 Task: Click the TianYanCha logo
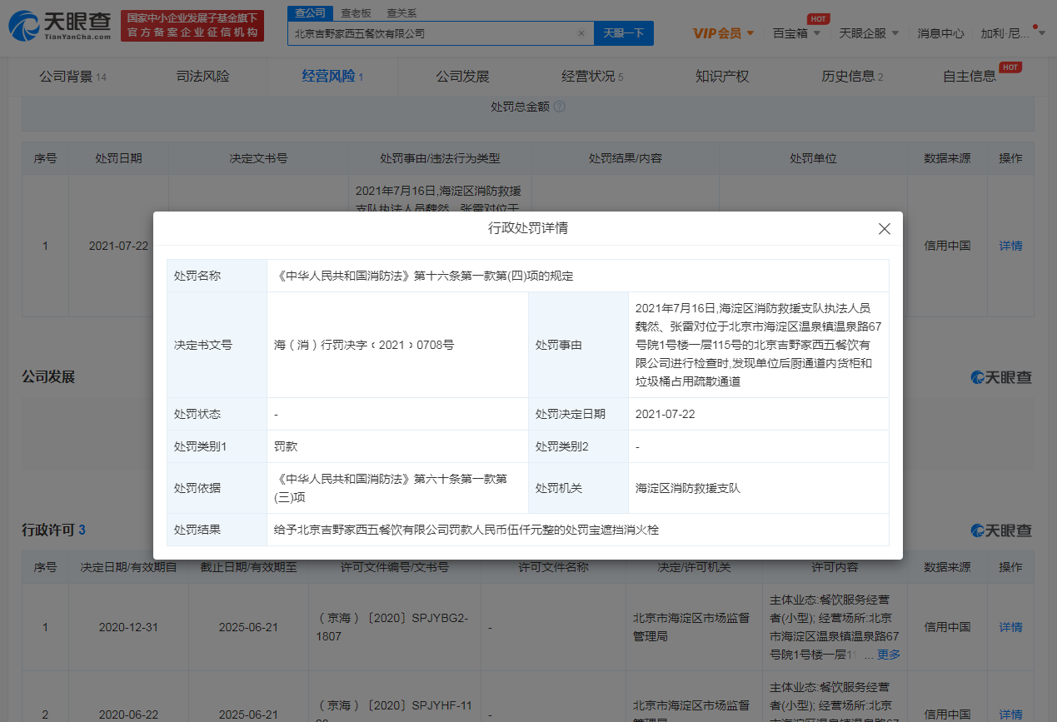point(59,27)
